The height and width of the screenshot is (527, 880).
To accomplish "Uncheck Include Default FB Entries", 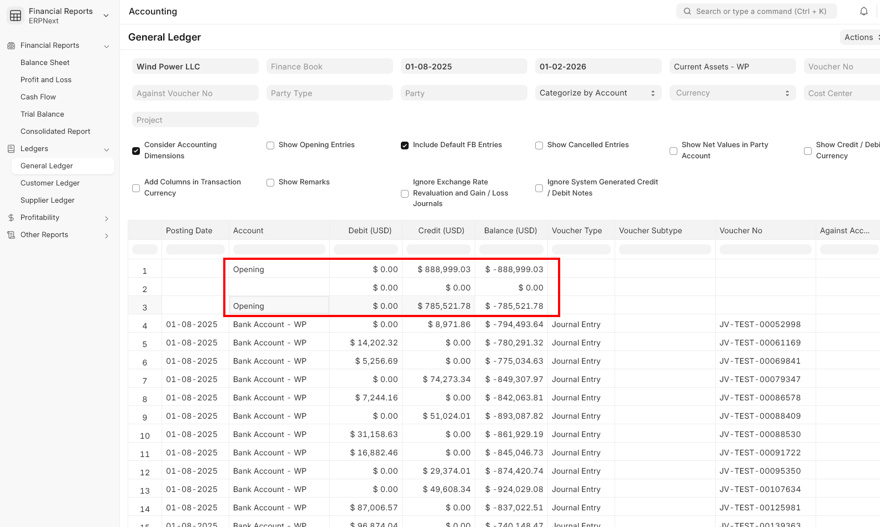I will click(x=405, y=145).
